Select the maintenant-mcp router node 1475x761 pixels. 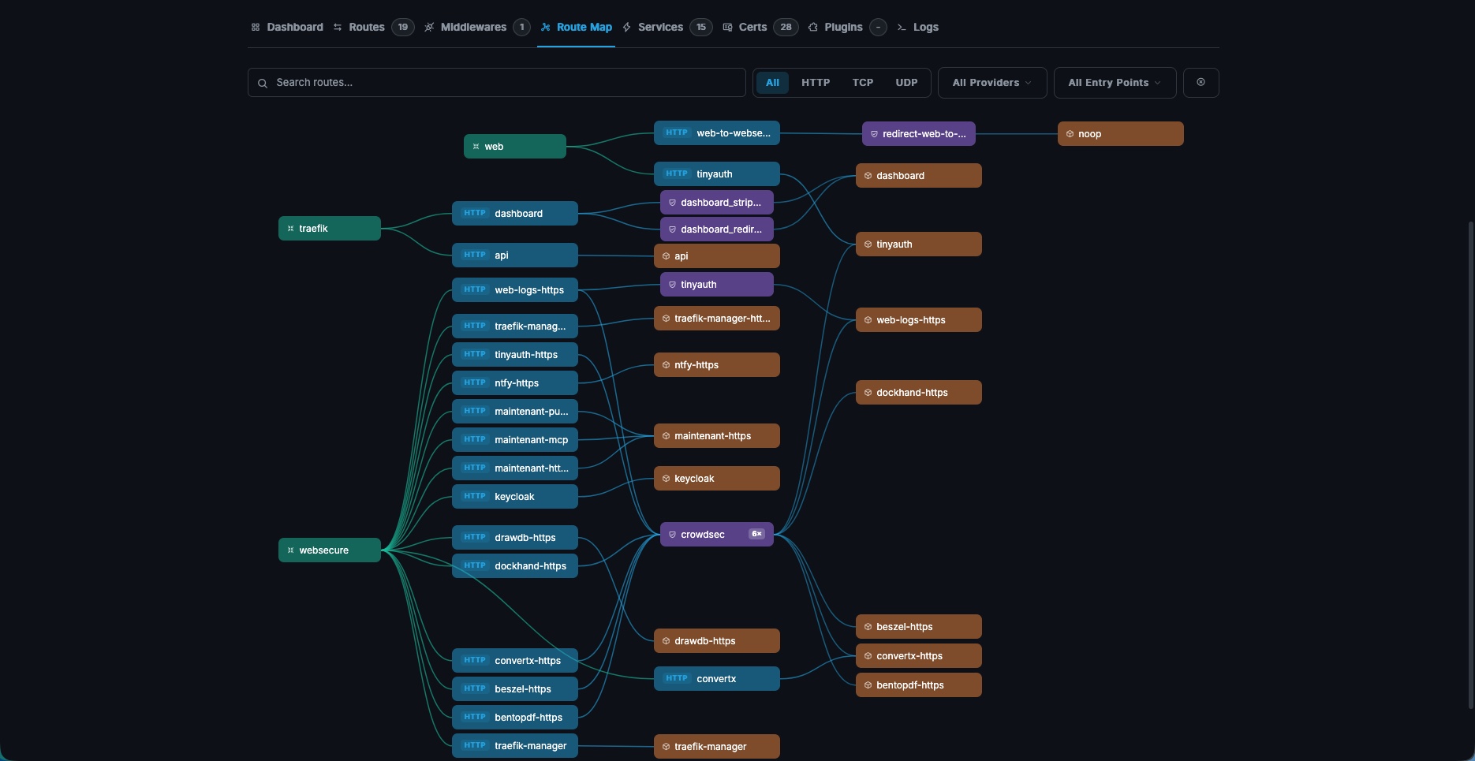pos(515,439)
